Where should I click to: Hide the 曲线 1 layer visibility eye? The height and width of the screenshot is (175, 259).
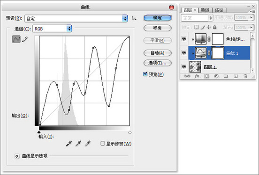[184, 53]
